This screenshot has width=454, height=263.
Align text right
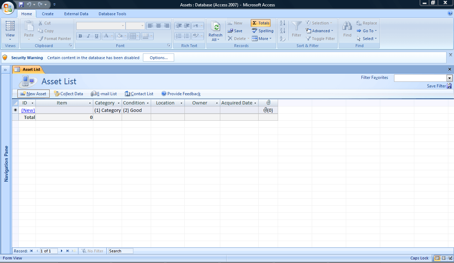(167, 26)
